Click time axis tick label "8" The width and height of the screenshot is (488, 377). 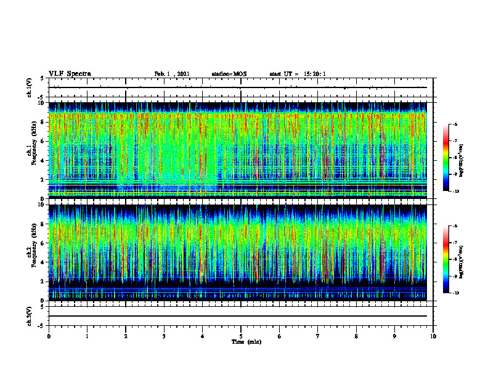pyautogui.click(x=356, y=336)
